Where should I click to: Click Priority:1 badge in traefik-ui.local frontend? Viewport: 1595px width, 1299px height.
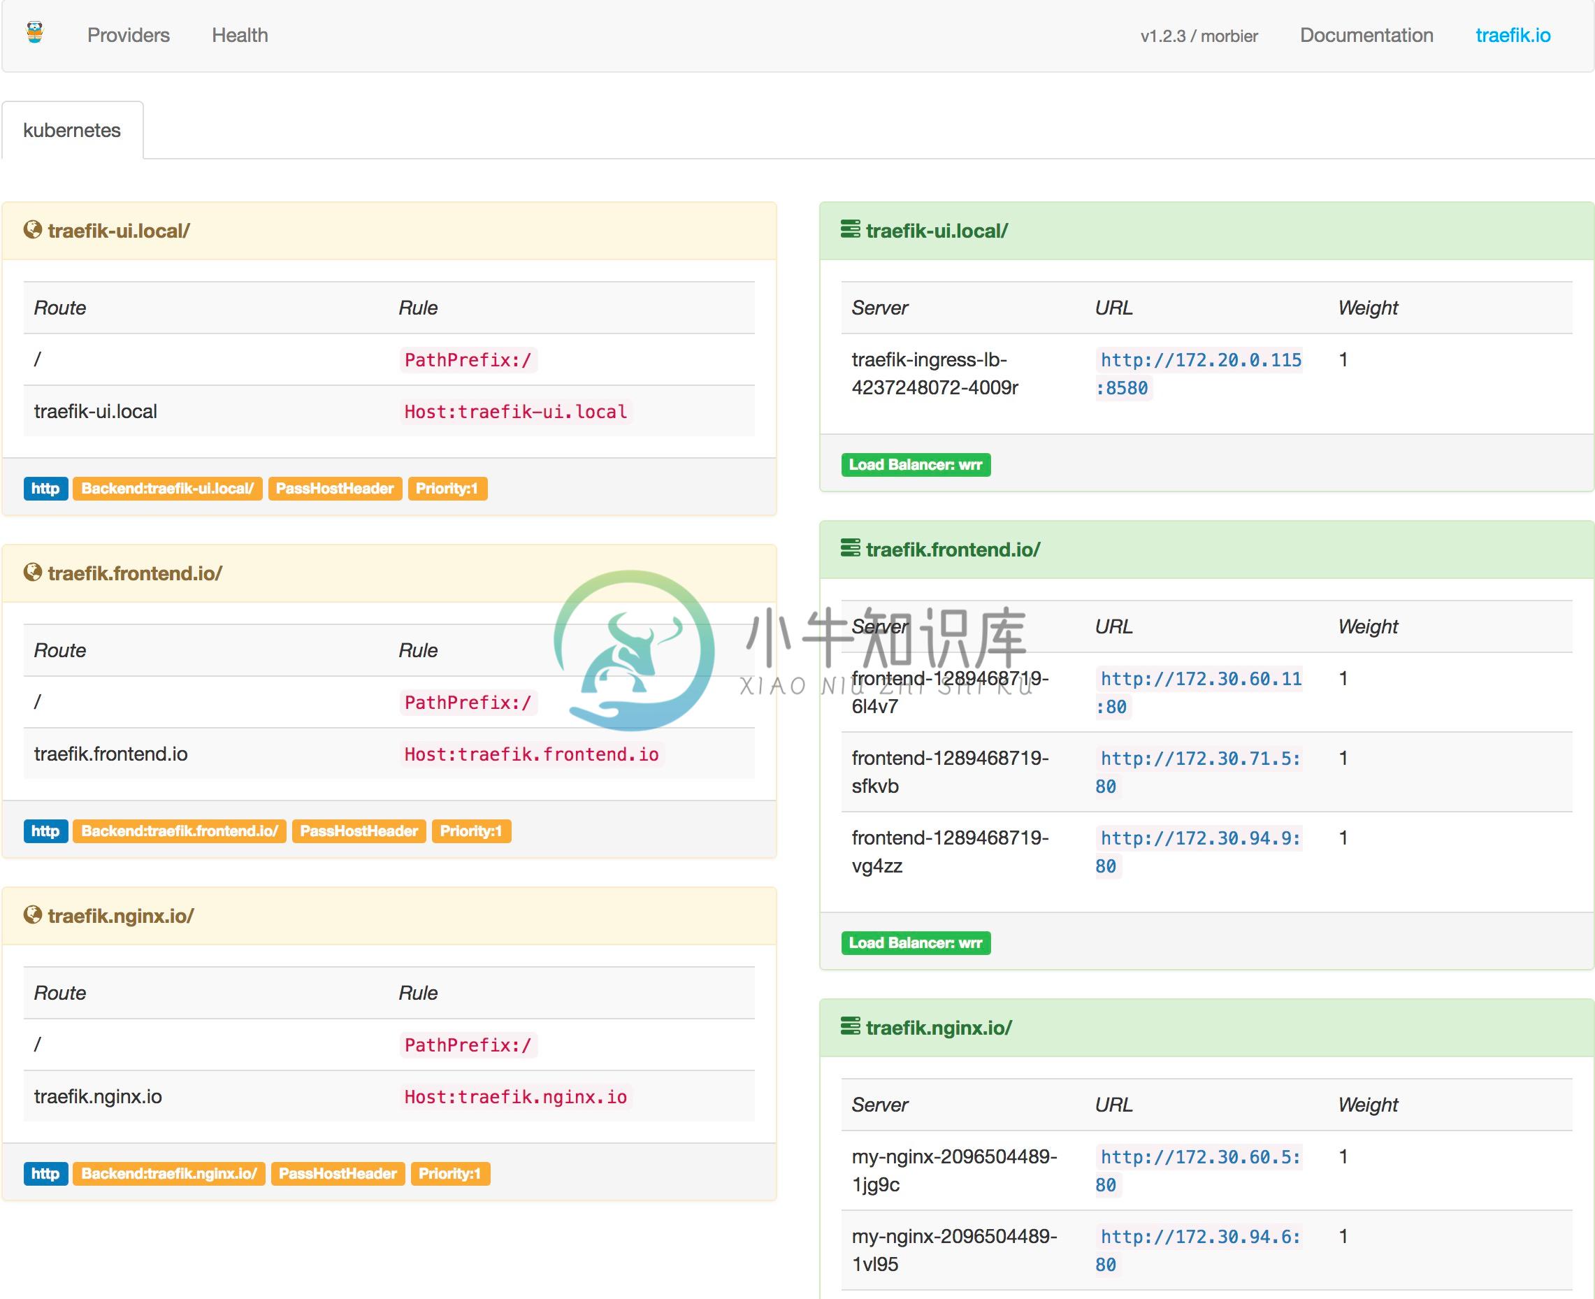click(x=447, y=489)
